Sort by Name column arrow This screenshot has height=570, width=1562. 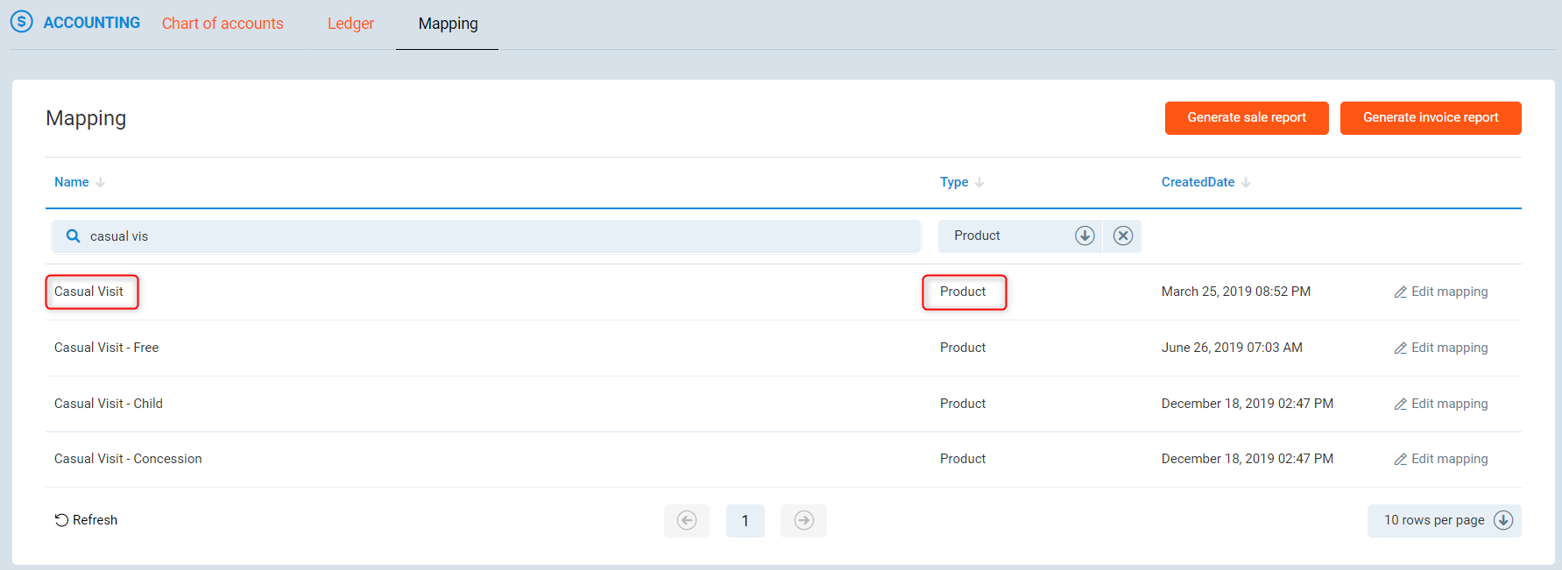[101, 182]
